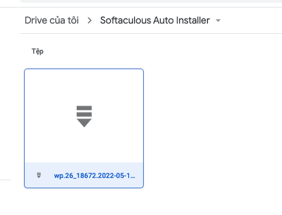This screenshot has height=215, width=282.
Task: Click the white preview area below the archive icon
Action: click(x=84, y=145)
